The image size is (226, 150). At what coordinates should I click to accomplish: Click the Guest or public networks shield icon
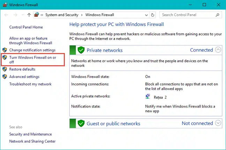click(81, 123)
